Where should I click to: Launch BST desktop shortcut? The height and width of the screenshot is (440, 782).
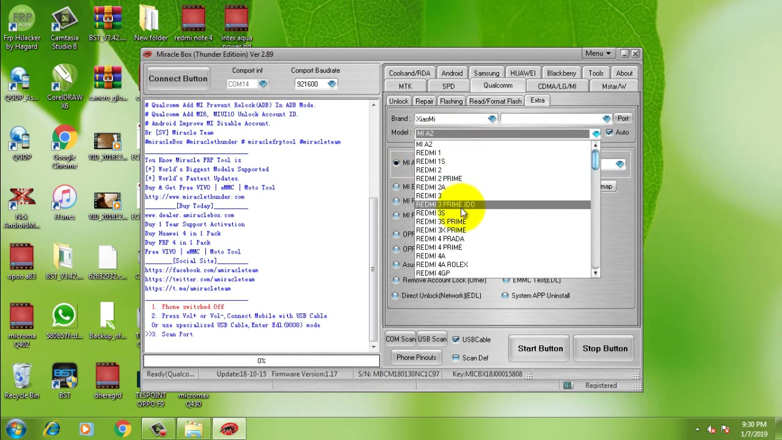(x=64, y=381)
